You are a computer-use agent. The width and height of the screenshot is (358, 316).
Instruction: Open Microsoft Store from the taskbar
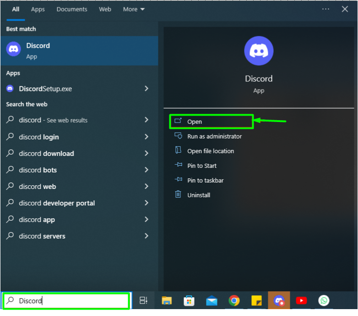click(189, 300)
